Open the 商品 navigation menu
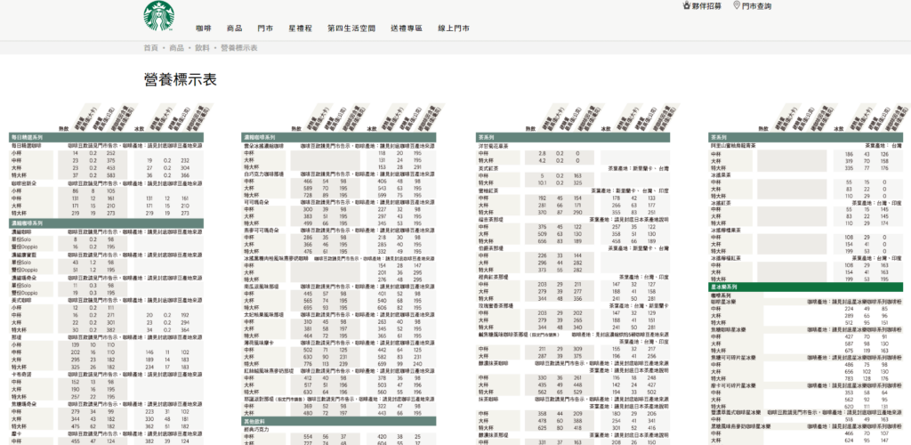 [235, 28]
